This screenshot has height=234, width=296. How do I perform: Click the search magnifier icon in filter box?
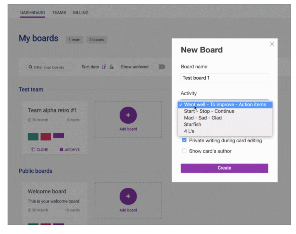31,67
